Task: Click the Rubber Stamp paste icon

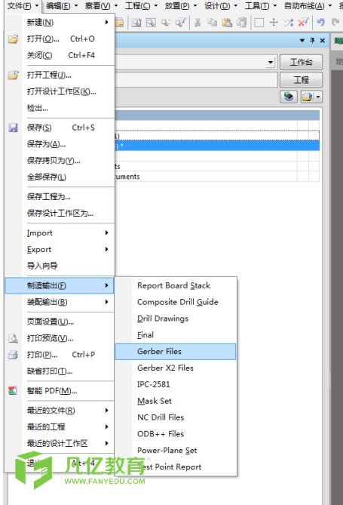Action: tap(242, 22)
